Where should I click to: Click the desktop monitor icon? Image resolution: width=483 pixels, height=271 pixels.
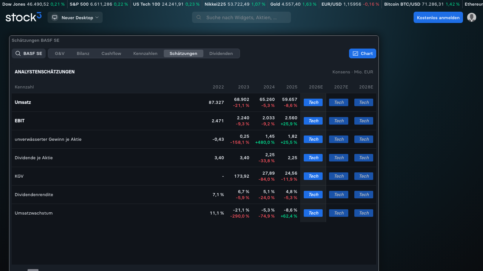point(55,17)
